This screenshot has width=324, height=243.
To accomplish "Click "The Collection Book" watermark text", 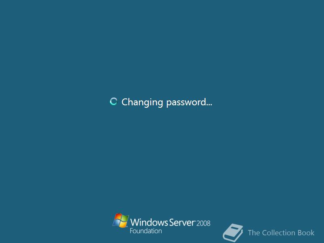I will pyautogui.click(x=281, y=233).
